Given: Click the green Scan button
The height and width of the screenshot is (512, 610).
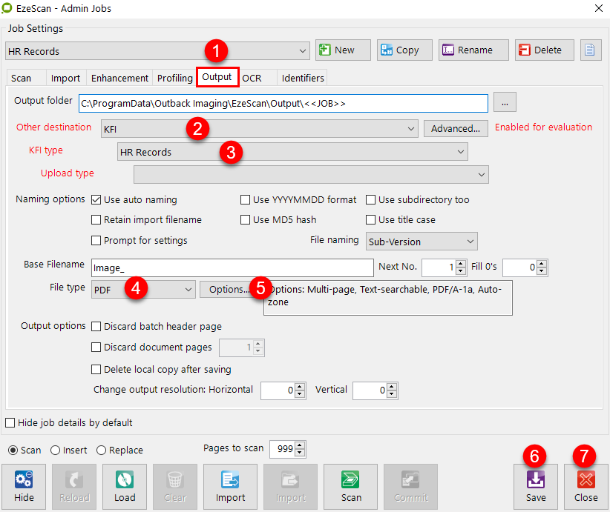Looking at the screenshot, I should [x=351, y=485].
